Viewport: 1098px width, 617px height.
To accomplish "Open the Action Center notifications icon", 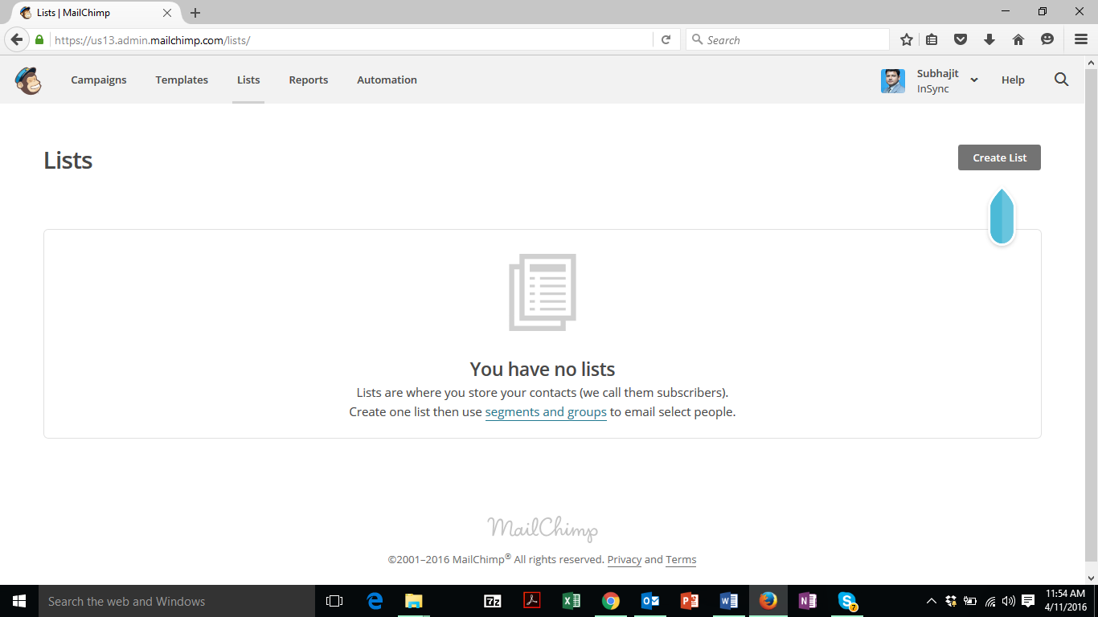I will coord(1028,601).
